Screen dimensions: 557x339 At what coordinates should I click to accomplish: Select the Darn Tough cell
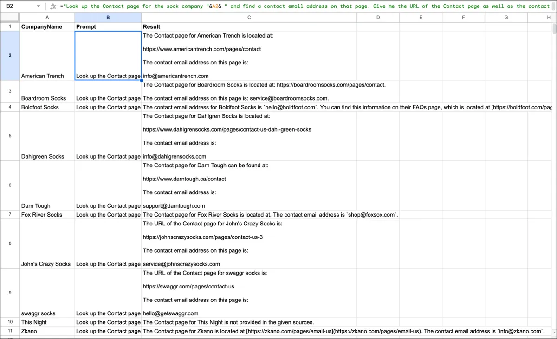tap(47, 185)
